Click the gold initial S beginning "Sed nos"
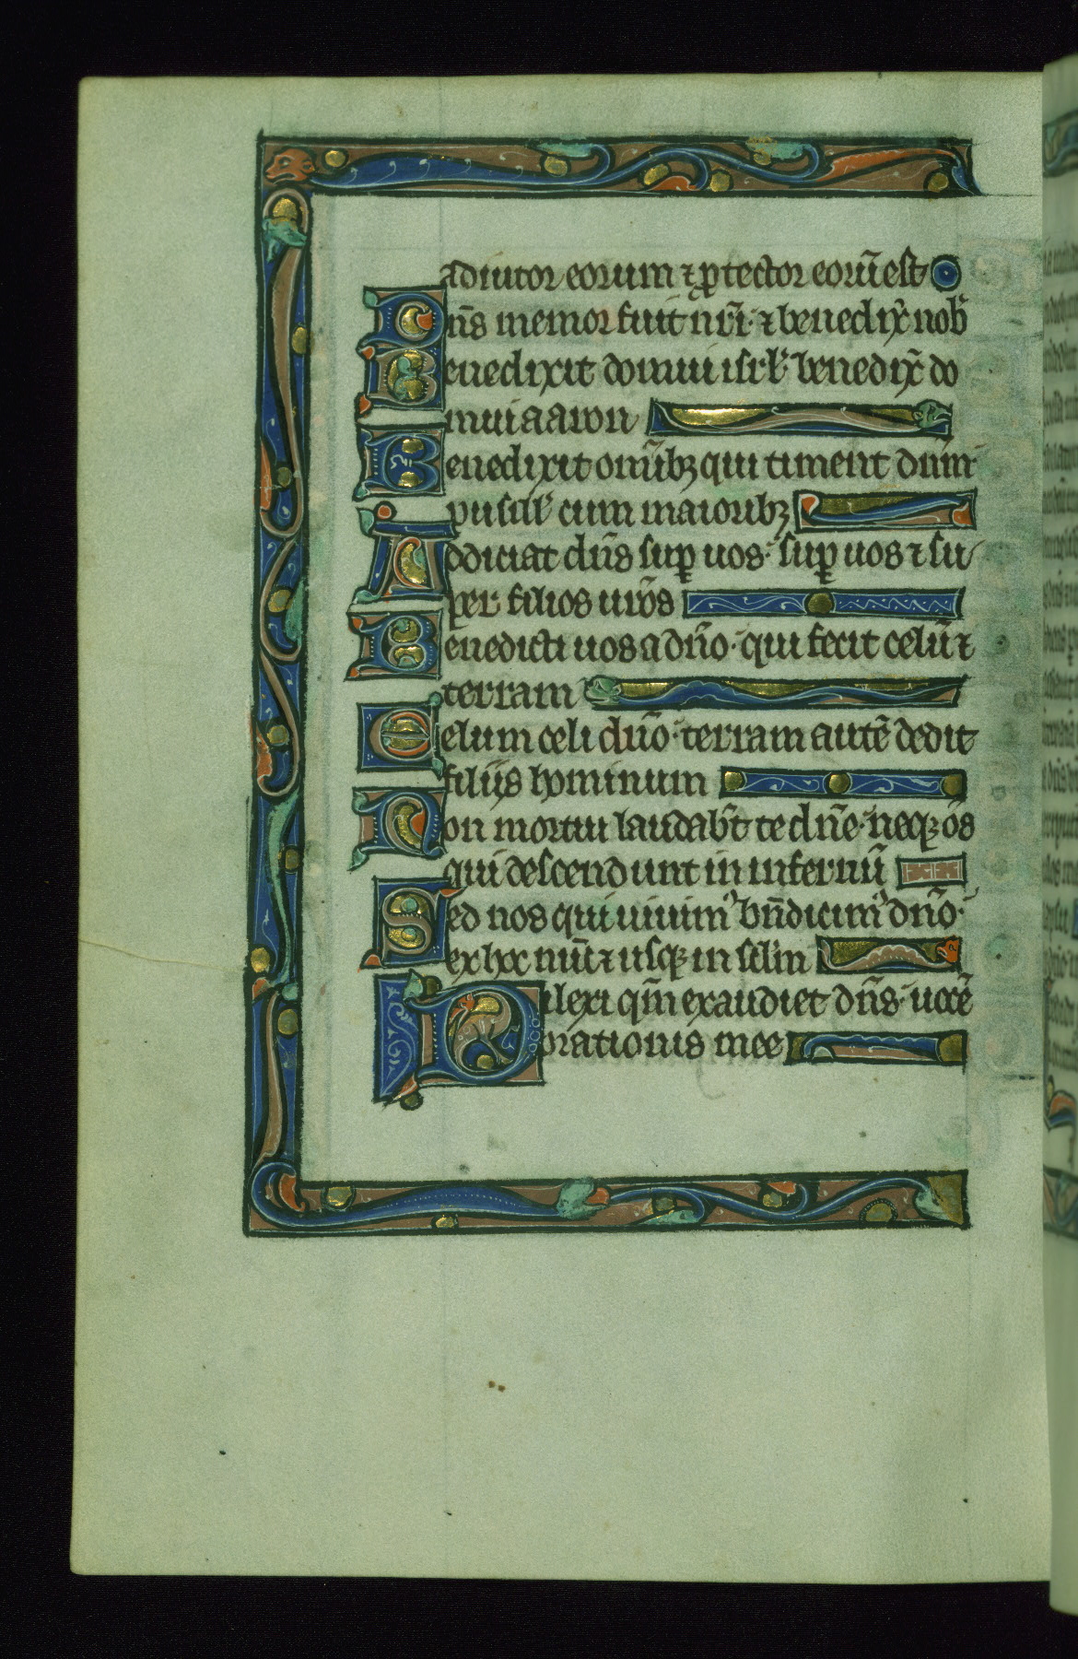 click(404, 921)
